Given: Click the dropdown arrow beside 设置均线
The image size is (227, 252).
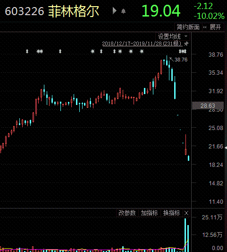Looking at the screenshot, I should point(186,36).
